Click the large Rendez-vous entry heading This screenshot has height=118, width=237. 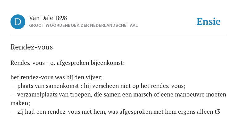click(31, 47)
